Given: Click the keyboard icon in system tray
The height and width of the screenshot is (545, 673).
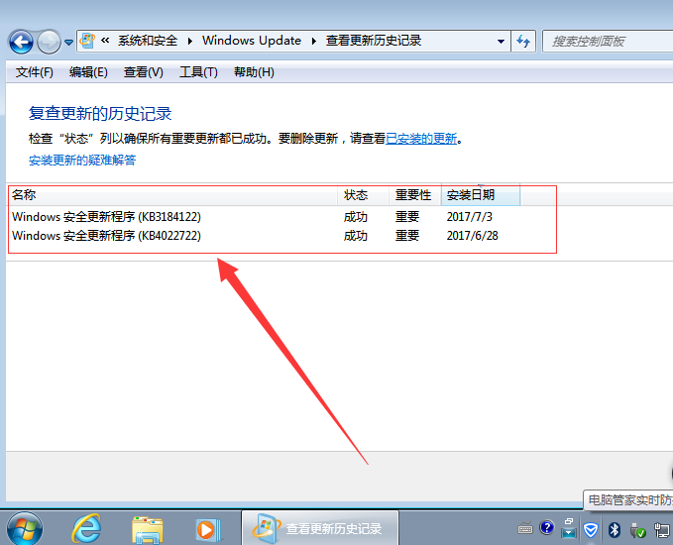Looking at the screenshot, I should tap(525, 529).
